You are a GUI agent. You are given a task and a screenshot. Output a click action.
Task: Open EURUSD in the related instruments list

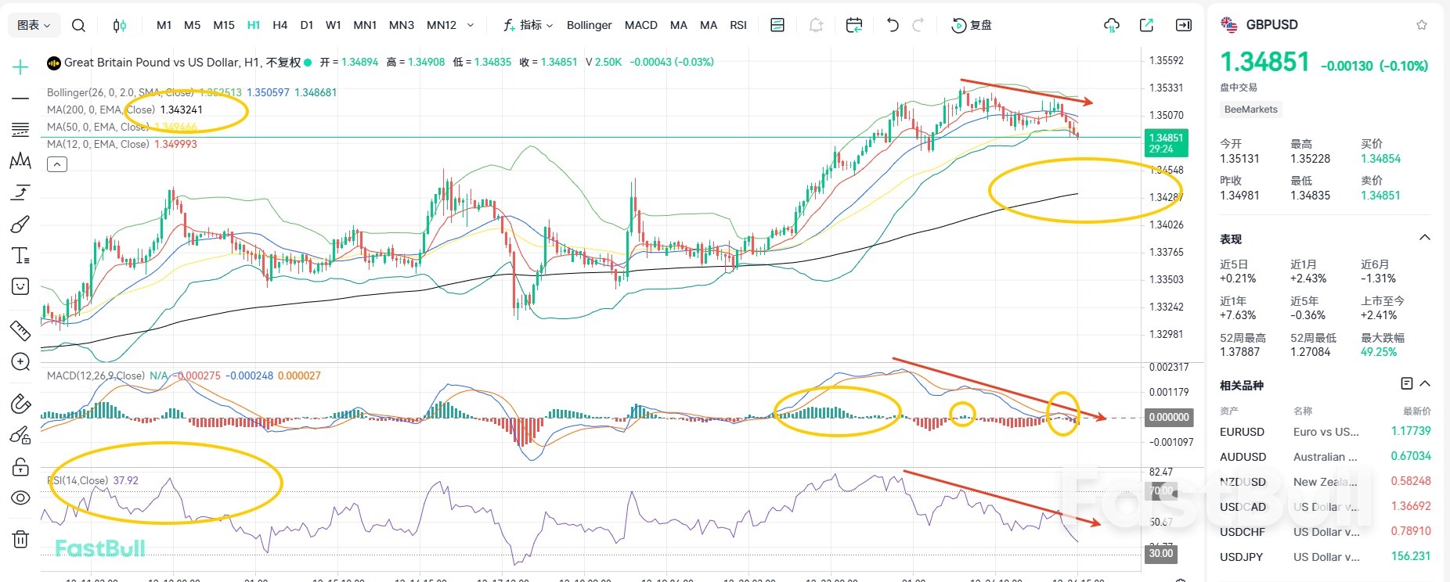1242,432
